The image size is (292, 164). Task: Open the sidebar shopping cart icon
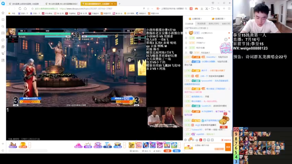click(x=3, y=54)
